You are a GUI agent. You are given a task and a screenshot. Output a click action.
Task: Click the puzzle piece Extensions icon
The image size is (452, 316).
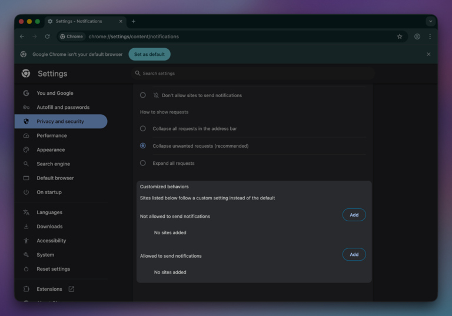pyautogui.click(x=26, y=289)
